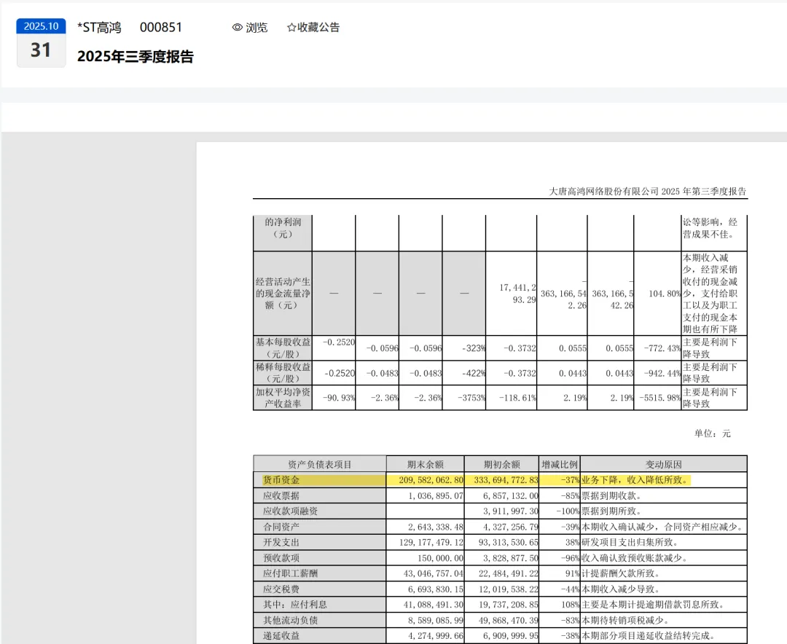Screen dimensions: 787x644
Task: Click value 1,036,895.07
Action: tap(436, 495)
